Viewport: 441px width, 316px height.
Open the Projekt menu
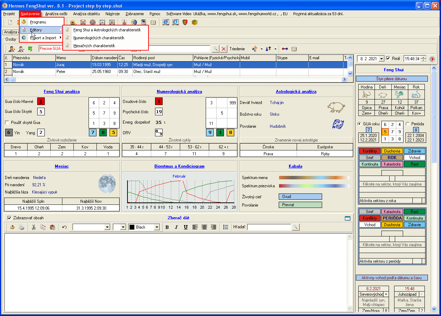point(9,14)
